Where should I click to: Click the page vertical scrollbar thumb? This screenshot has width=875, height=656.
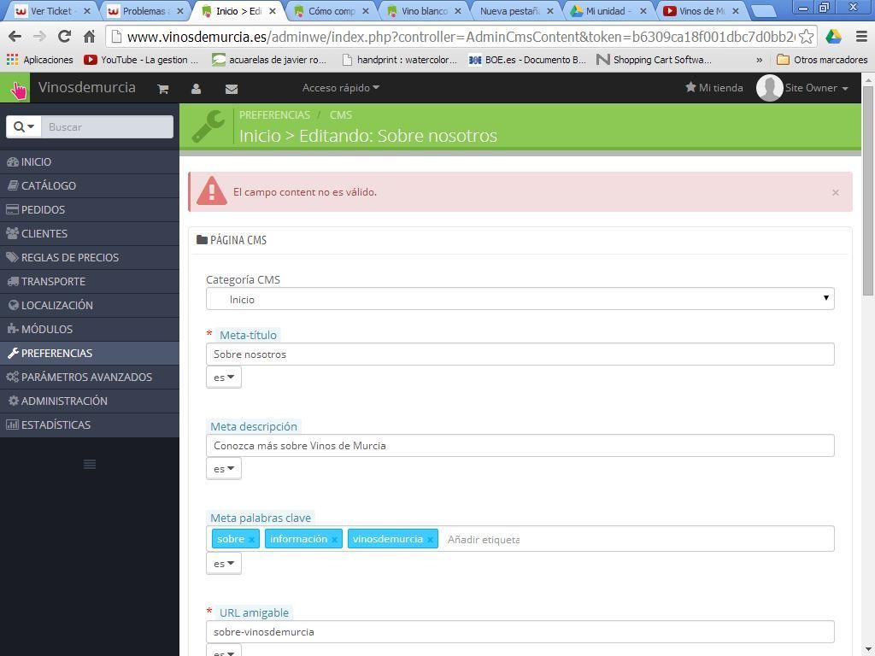[868, 190]
